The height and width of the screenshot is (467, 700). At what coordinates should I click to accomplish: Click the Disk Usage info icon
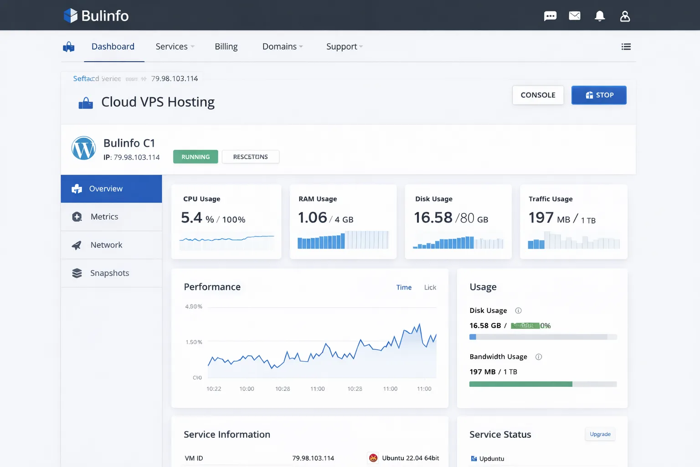pyautogui.click(x=518, y=311)
